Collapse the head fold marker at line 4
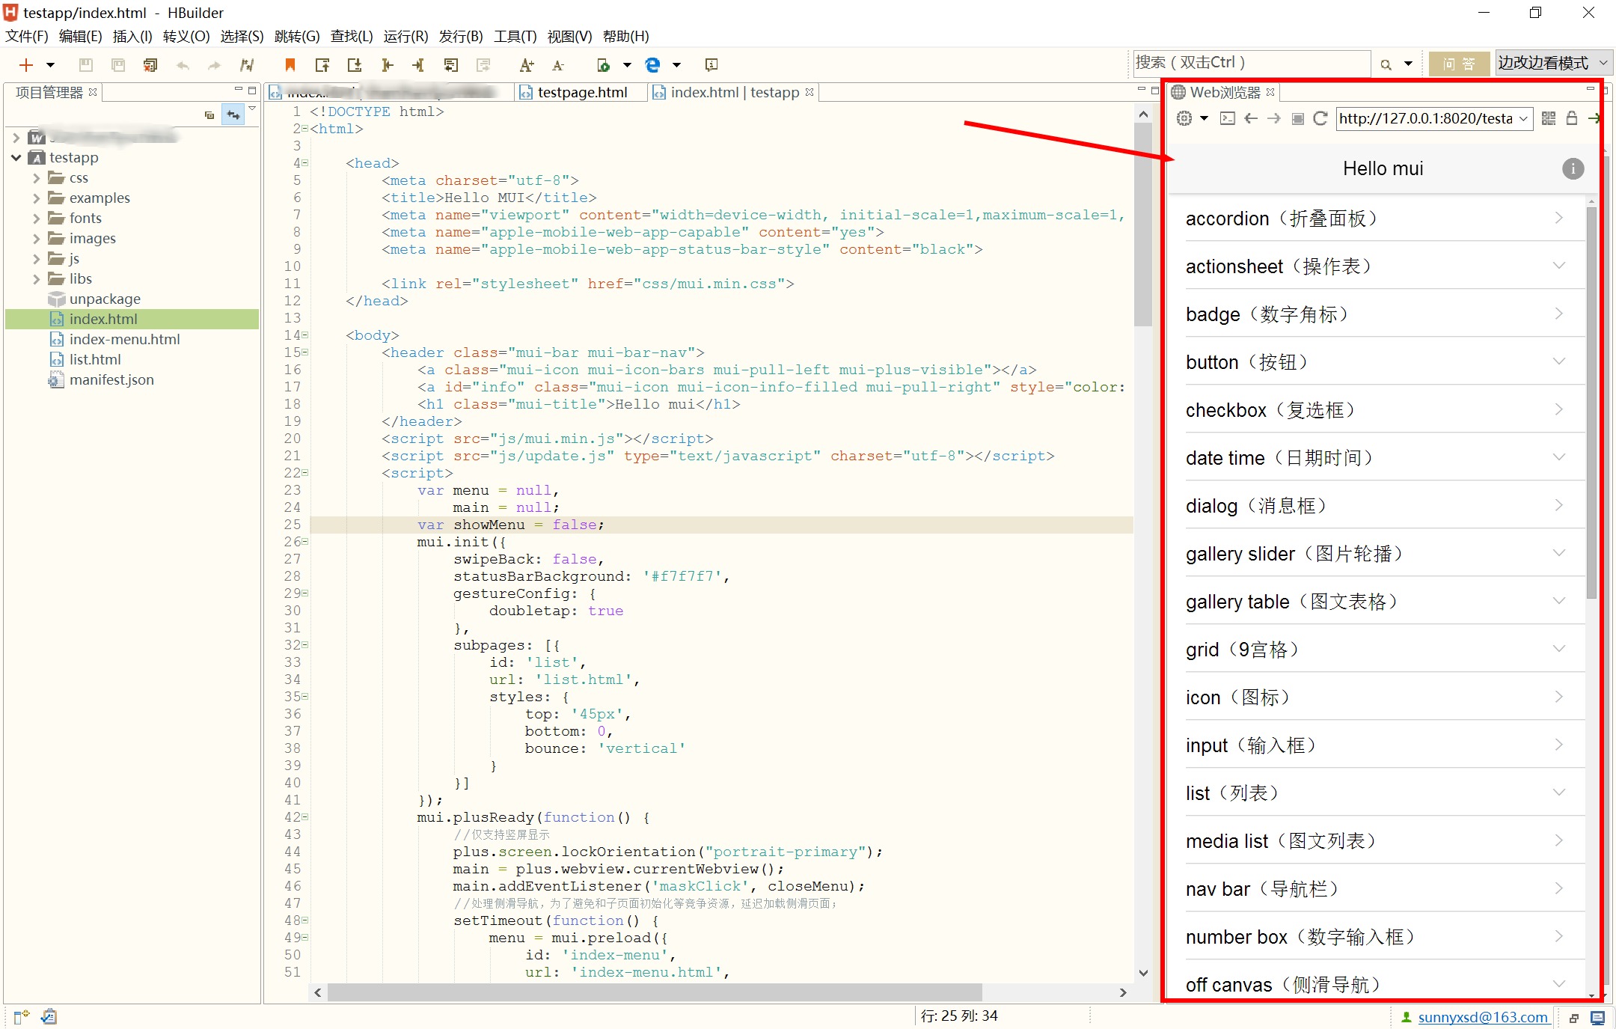 (x=305, y=163)
